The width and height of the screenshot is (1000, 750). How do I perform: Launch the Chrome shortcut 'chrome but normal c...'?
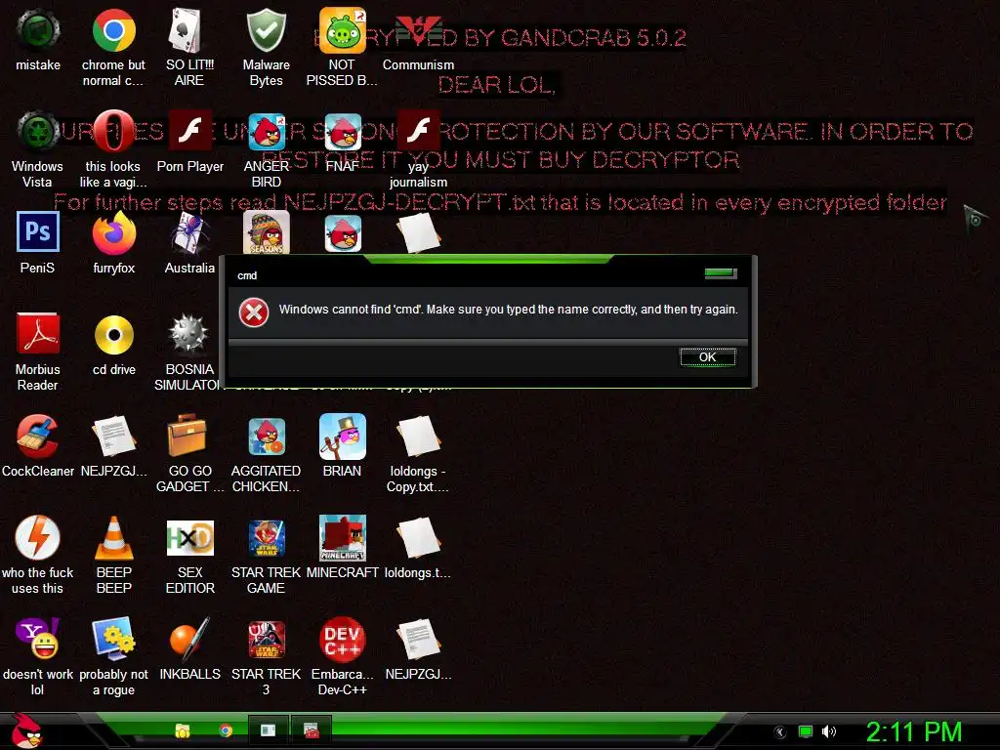113,48
